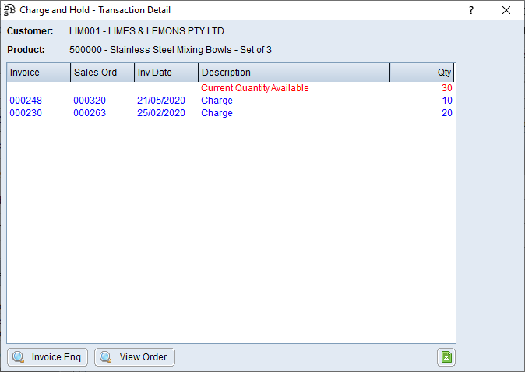The height and width of the screenshot is (372, 525).
Task: Select the date 25/02/2020 cell
Action: click(161, 113)
